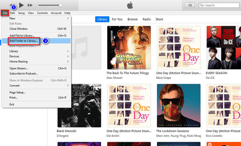Open the View menu
The width and height of the screenshot is (241, 146).
coord(31,13)
